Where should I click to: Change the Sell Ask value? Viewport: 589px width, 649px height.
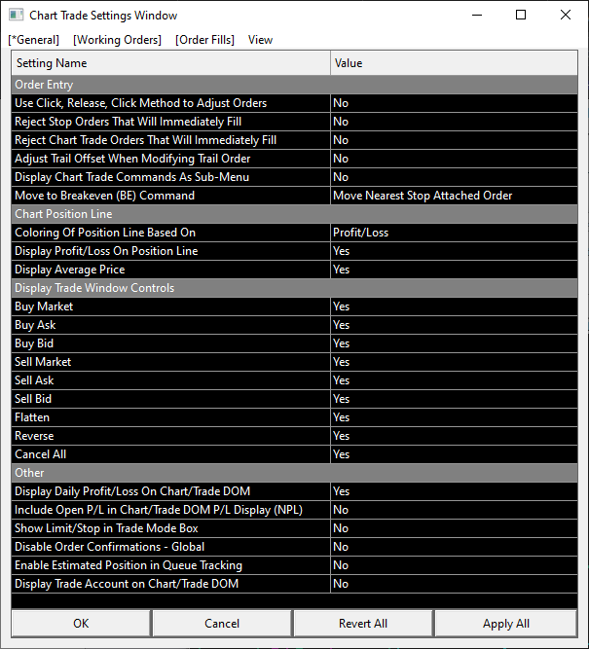point(454,380)
